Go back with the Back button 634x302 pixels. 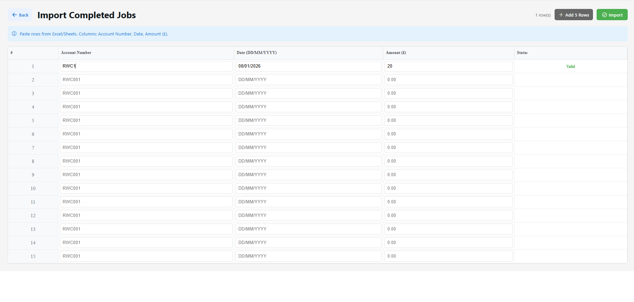click(x=20, y=15)
